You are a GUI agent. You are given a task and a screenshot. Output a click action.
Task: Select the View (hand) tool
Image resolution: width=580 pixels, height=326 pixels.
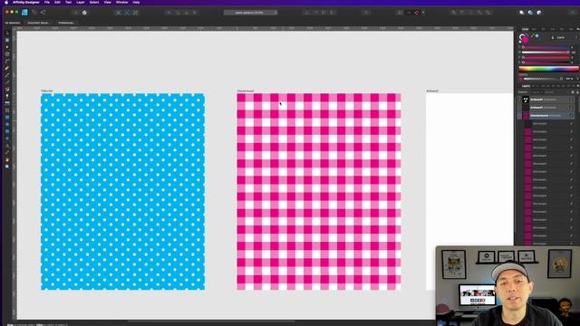click(7, 159)
